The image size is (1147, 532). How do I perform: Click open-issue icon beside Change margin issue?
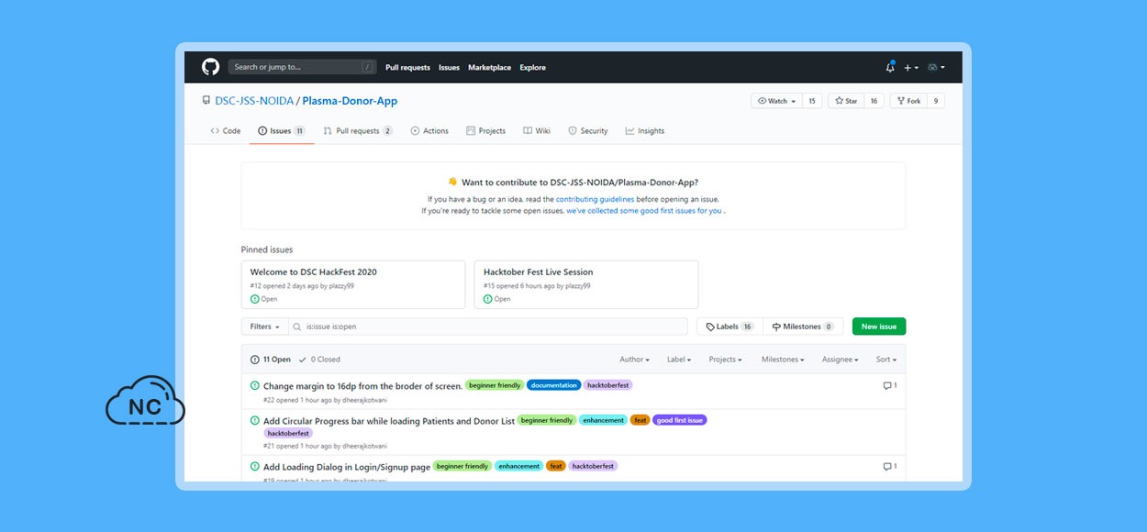255,386
